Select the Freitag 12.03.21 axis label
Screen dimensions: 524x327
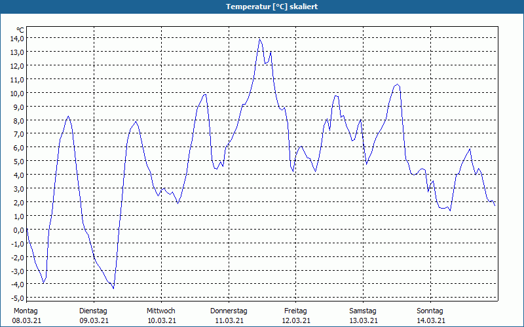pyautogui.click(x=296, y=316)
